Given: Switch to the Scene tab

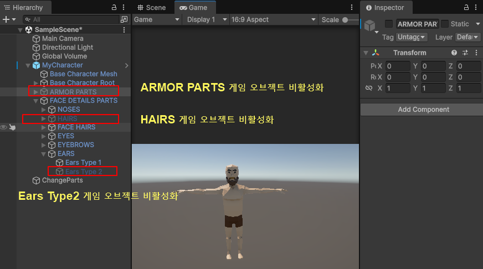Looking at the screenshot, I should (x=152, y=8).
